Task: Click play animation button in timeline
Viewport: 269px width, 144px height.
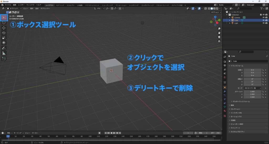Action: click(x=114, y=133)
